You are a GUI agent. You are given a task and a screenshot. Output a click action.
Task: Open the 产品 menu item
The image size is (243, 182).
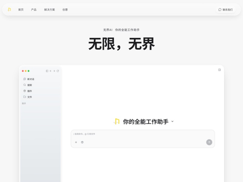[34, 10]
